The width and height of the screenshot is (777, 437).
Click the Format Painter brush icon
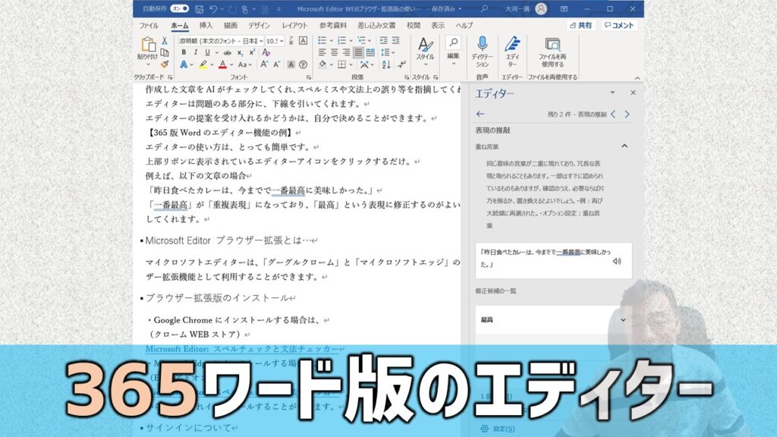[165, 64]
